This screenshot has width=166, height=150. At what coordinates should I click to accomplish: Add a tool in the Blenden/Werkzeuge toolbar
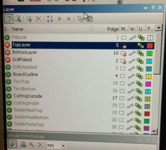(x=23, y=144)
